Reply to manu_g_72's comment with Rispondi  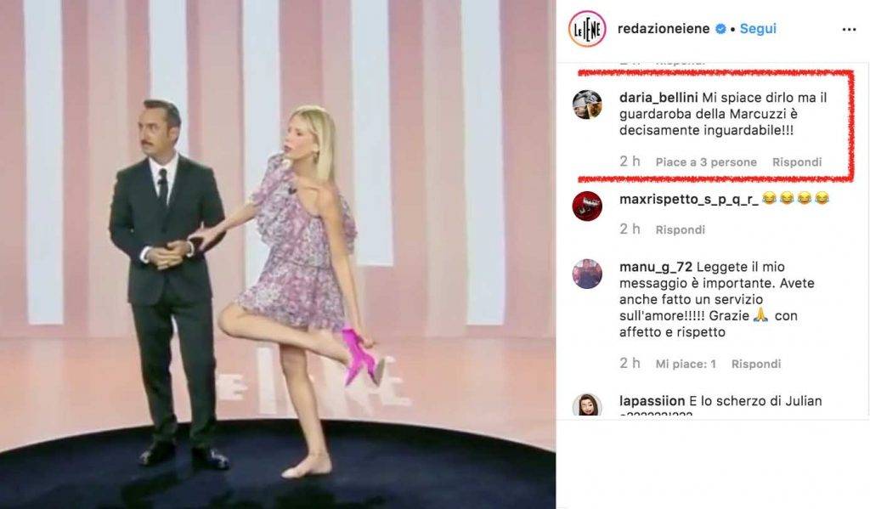[755, 365]
